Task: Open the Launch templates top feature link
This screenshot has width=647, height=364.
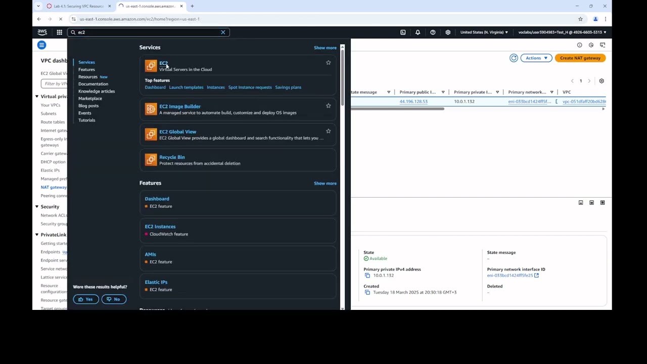Action: coord(186,87)
